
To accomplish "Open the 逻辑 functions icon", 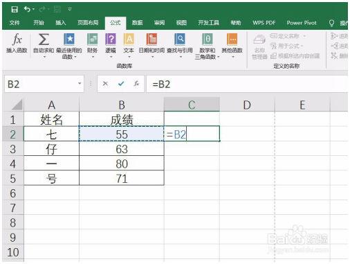I will pyautogui.click(x=111, y=39).
